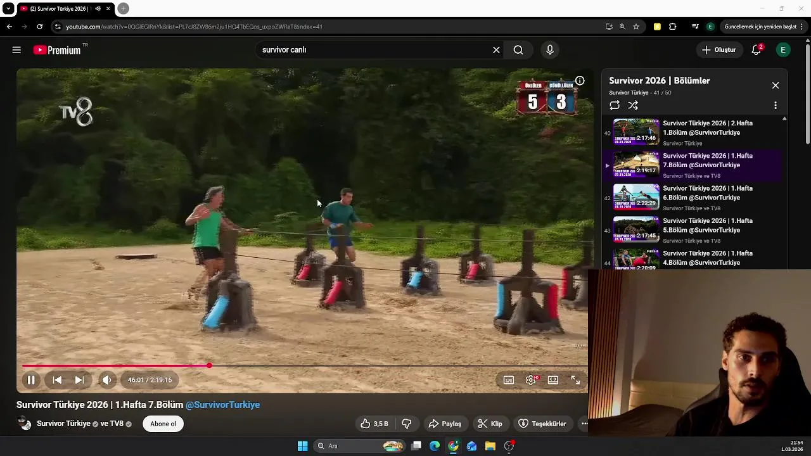Screen dimensions: 811x456
Task: Open the Survivor 2026 | Bölümler playlist title
Action: (660, 80)
